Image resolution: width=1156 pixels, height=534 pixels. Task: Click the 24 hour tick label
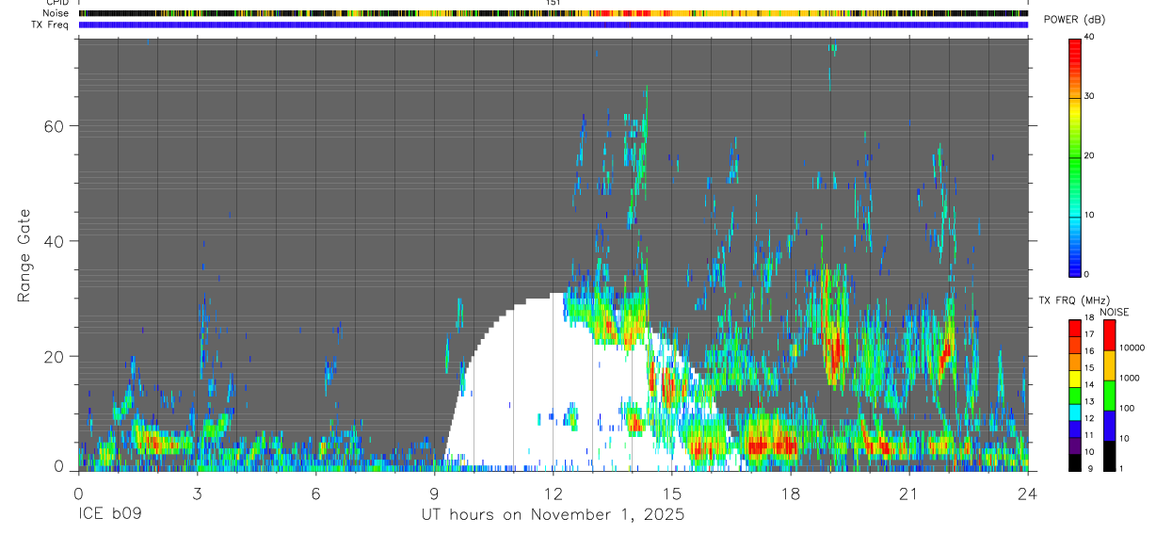click(x=1028, y=493)
